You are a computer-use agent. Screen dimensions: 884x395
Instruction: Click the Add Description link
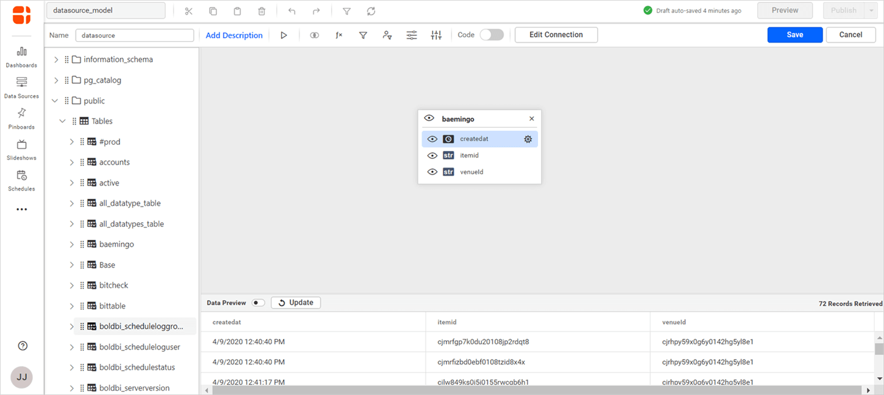click(x=234, y=35)
